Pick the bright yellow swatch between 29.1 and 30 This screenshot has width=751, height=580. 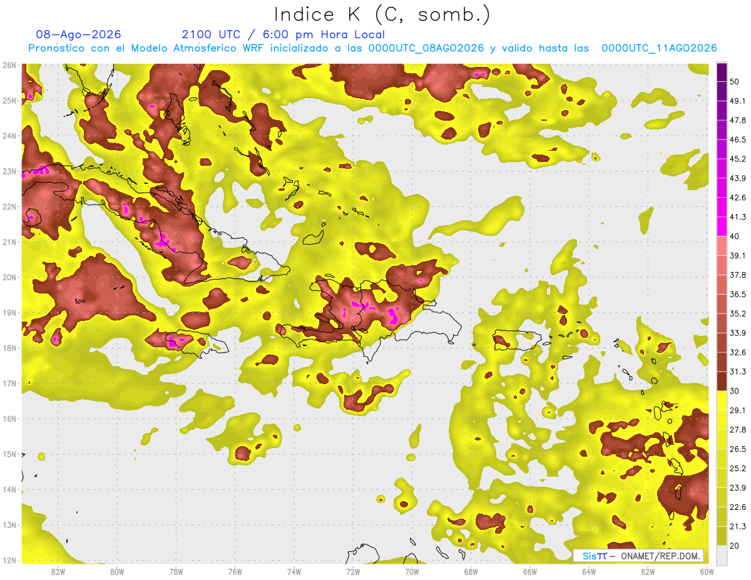(722, 400)
